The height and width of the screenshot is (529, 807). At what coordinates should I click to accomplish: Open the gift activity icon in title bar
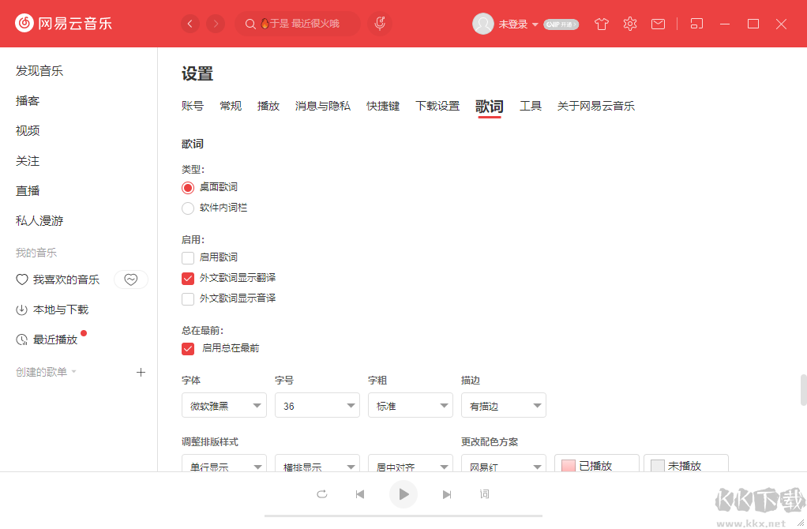tap(601, 24)
